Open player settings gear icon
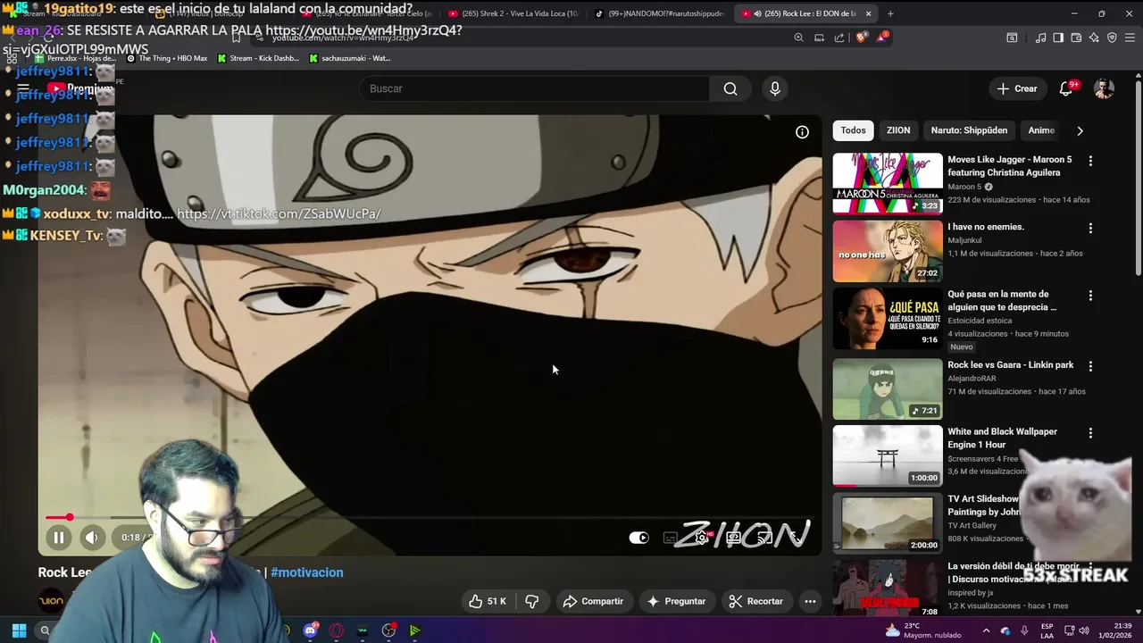 702,538
